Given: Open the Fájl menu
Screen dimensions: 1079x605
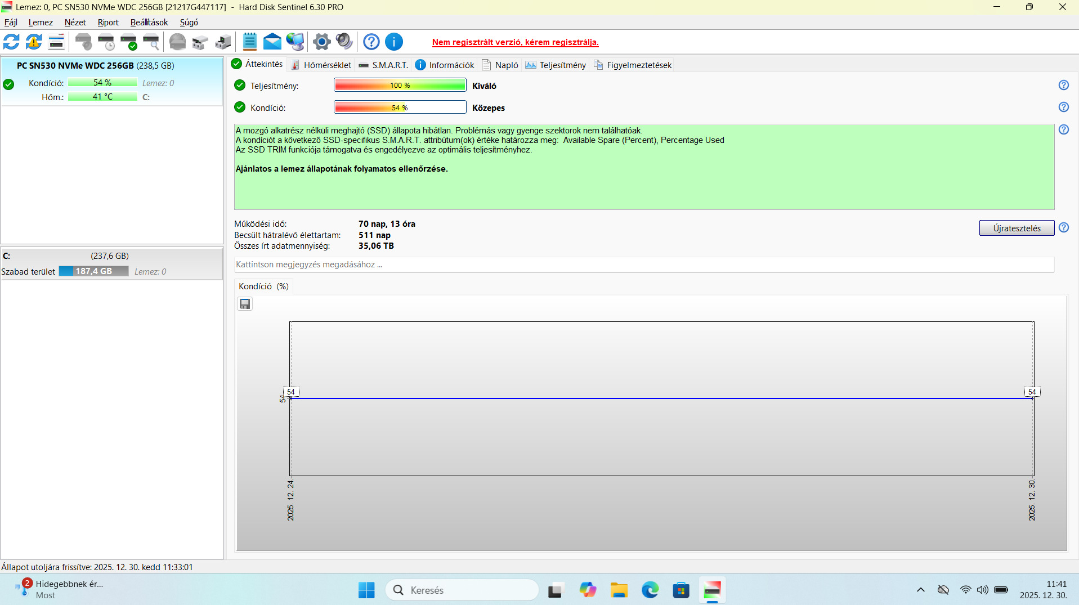Looking at the screenshot, I should click(x=11, y=23).
